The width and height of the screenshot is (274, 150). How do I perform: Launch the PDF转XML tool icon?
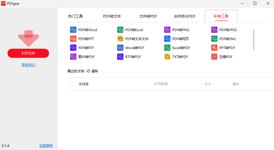click(214, 39)
